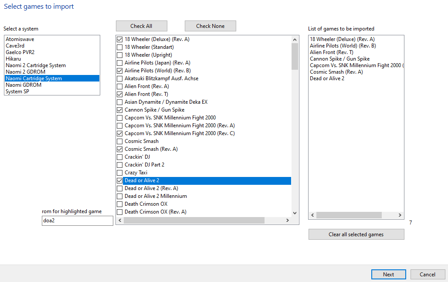
Task: Click the game list scroll right arrow
Action: 288,220
